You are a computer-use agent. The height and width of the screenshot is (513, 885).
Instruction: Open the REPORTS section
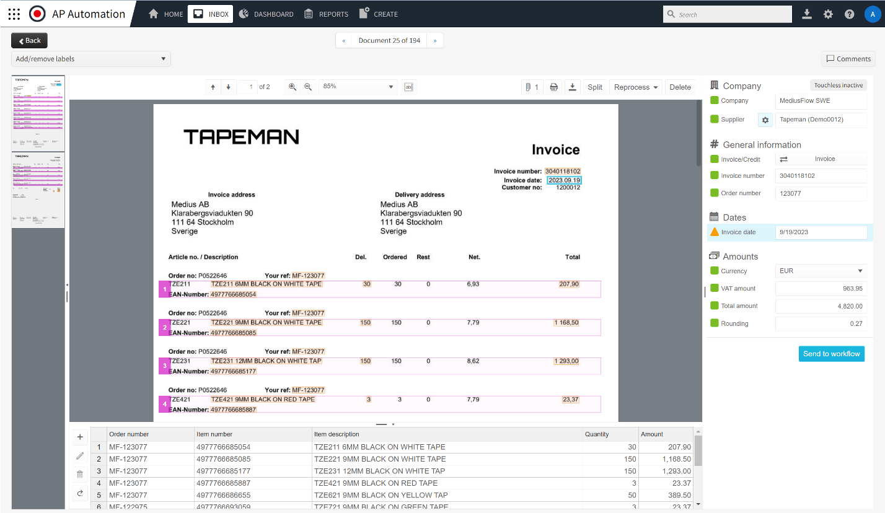326,14
